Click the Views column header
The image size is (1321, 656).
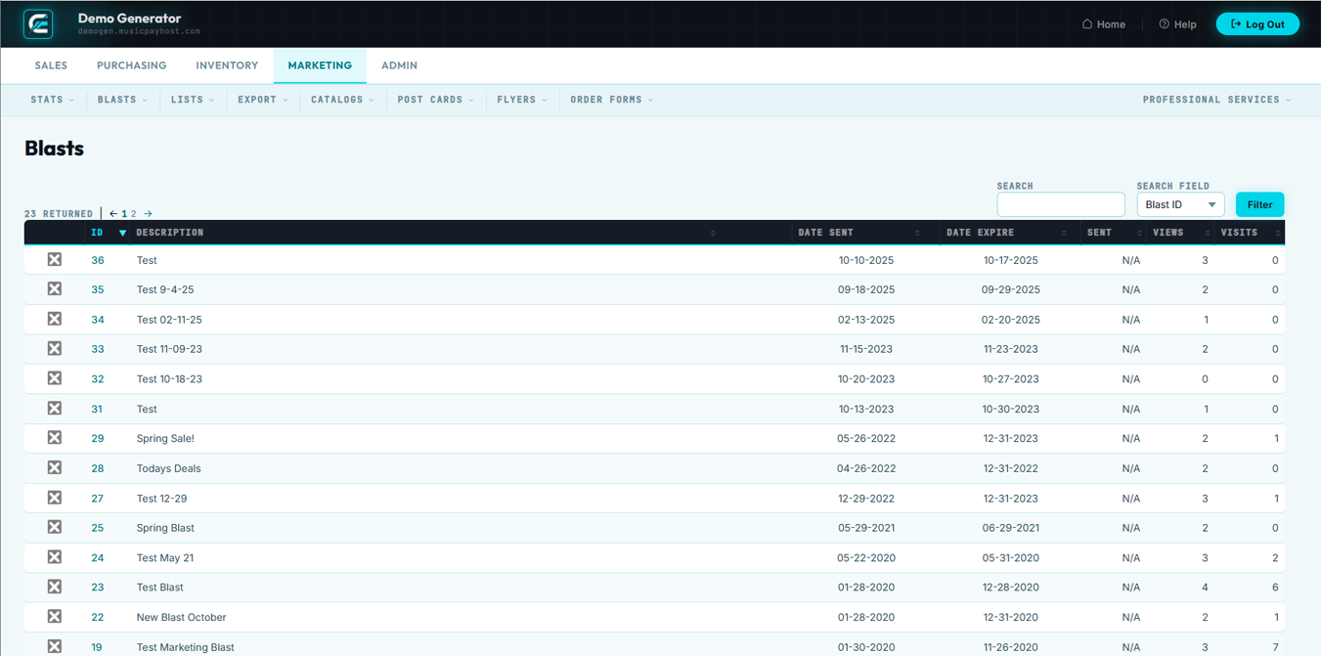(x=1167, y=233)
